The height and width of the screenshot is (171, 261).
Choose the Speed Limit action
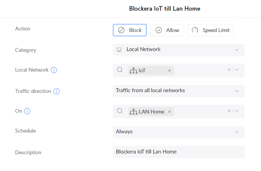tap(211, 30)
